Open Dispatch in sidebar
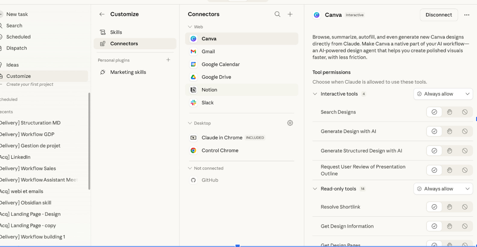 pyautogui.click(x=17, y=48)
